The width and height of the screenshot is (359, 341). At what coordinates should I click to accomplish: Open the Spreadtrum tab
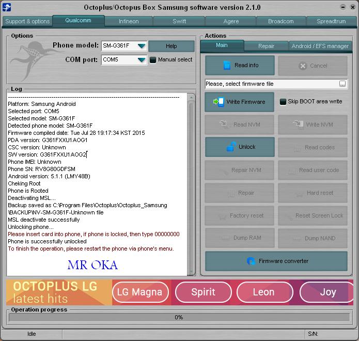click(x=331, y=21)
